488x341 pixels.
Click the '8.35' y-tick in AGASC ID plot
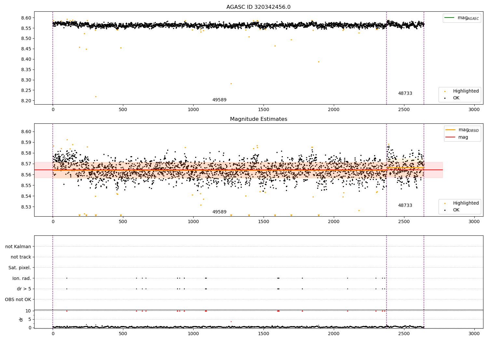point(26,70)
